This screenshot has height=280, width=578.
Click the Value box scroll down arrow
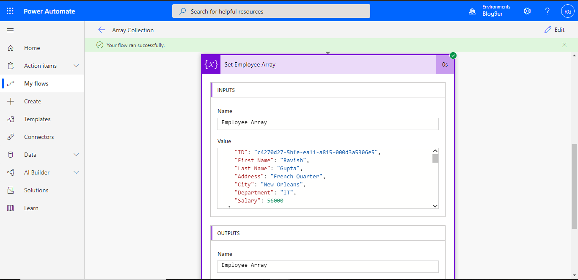click(435, 206)
